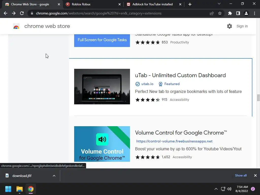The width and height of the screenshot is (260, 195).
Task: Open Chrome's three-dot menu
Action: coord(254,13)
